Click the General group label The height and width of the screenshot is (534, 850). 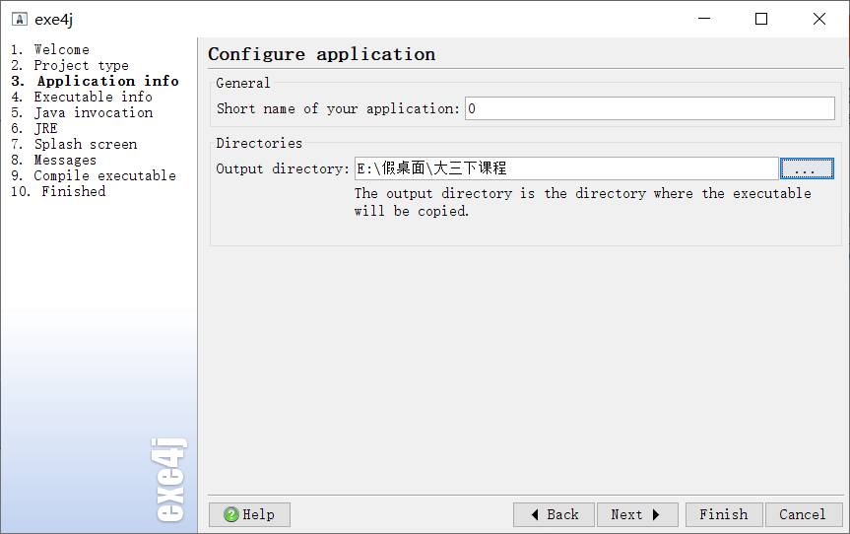(243, 83)
